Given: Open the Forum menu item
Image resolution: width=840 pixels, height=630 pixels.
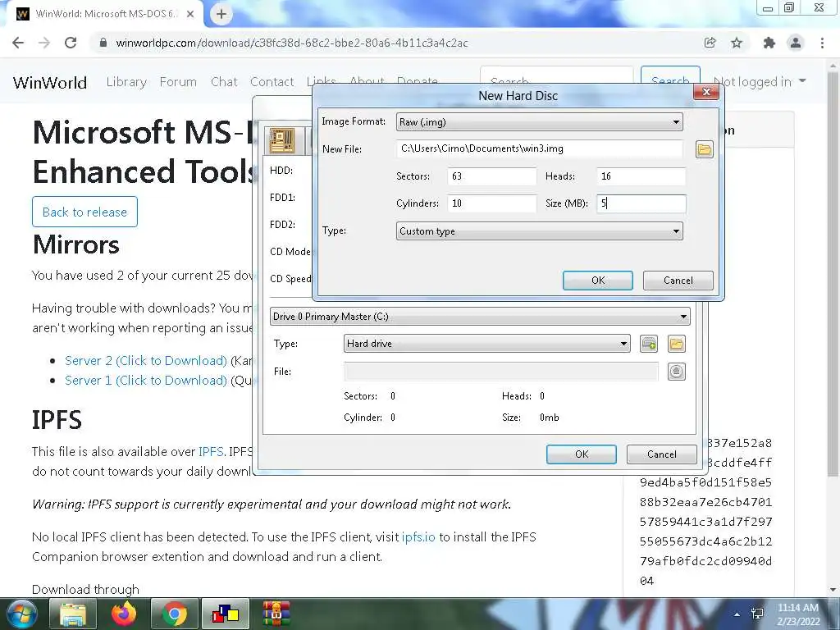Looking at the screenshot, I should [x=178, y=82].
